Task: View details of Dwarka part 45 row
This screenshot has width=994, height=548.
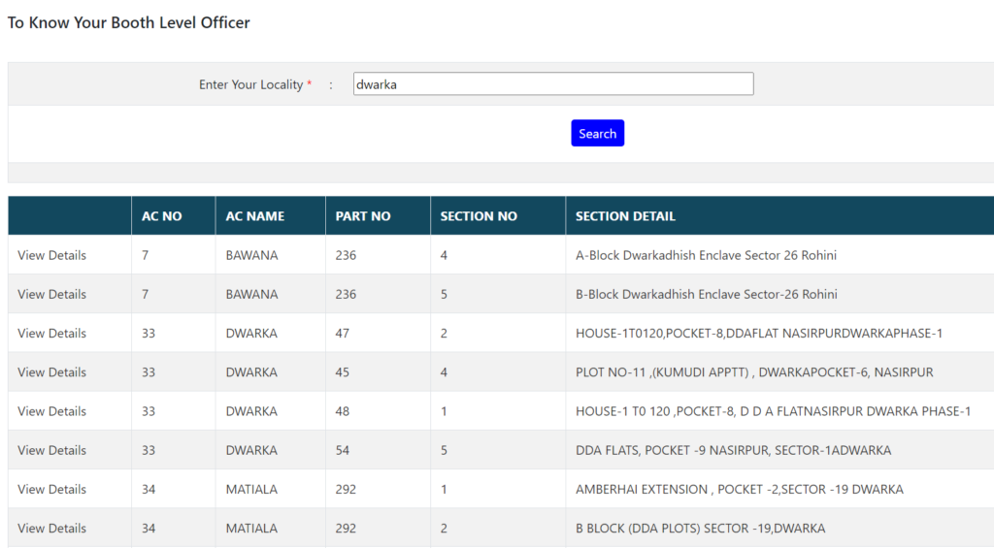Action: tap(52, 372)
